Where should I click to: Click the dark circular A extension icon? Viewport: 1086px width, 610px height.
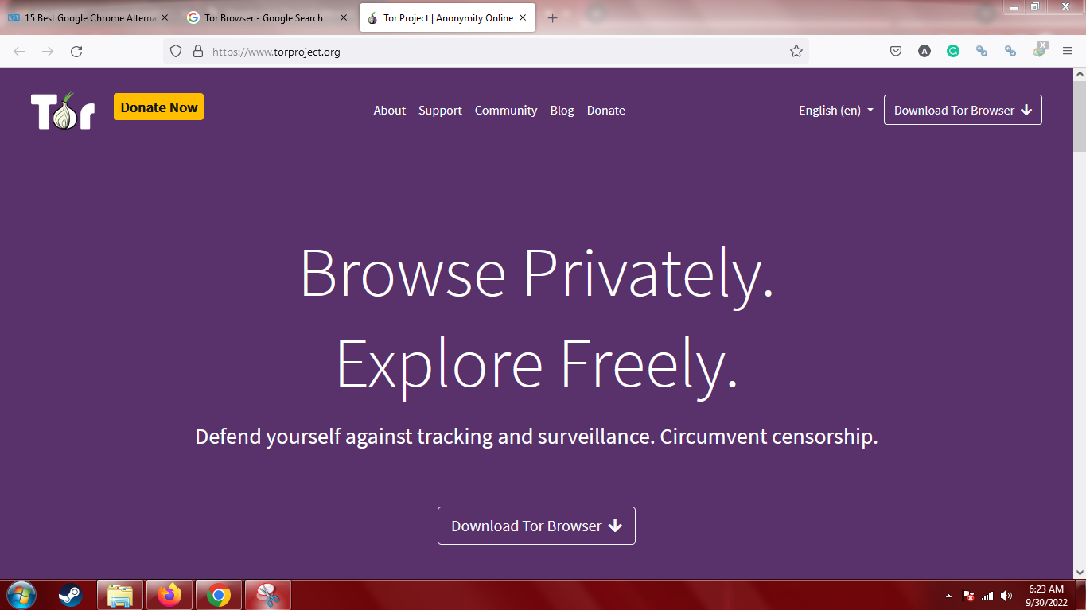tap(924, 52)
